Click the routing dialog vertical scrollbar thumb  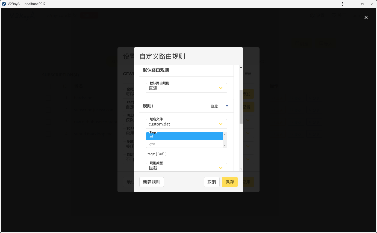point(241,107)
